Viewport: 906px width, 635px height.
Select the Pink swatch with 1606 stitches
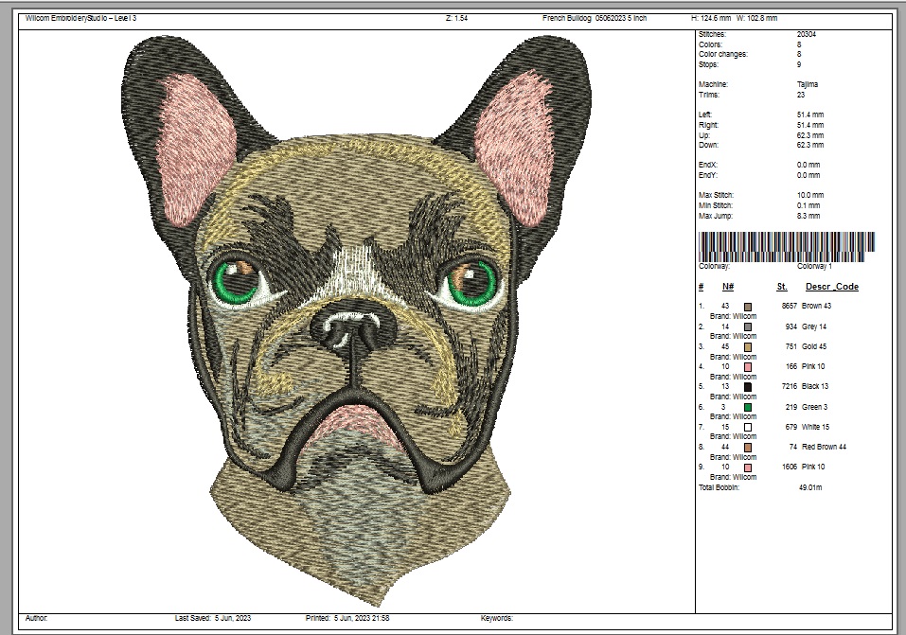tap(748, 467)
